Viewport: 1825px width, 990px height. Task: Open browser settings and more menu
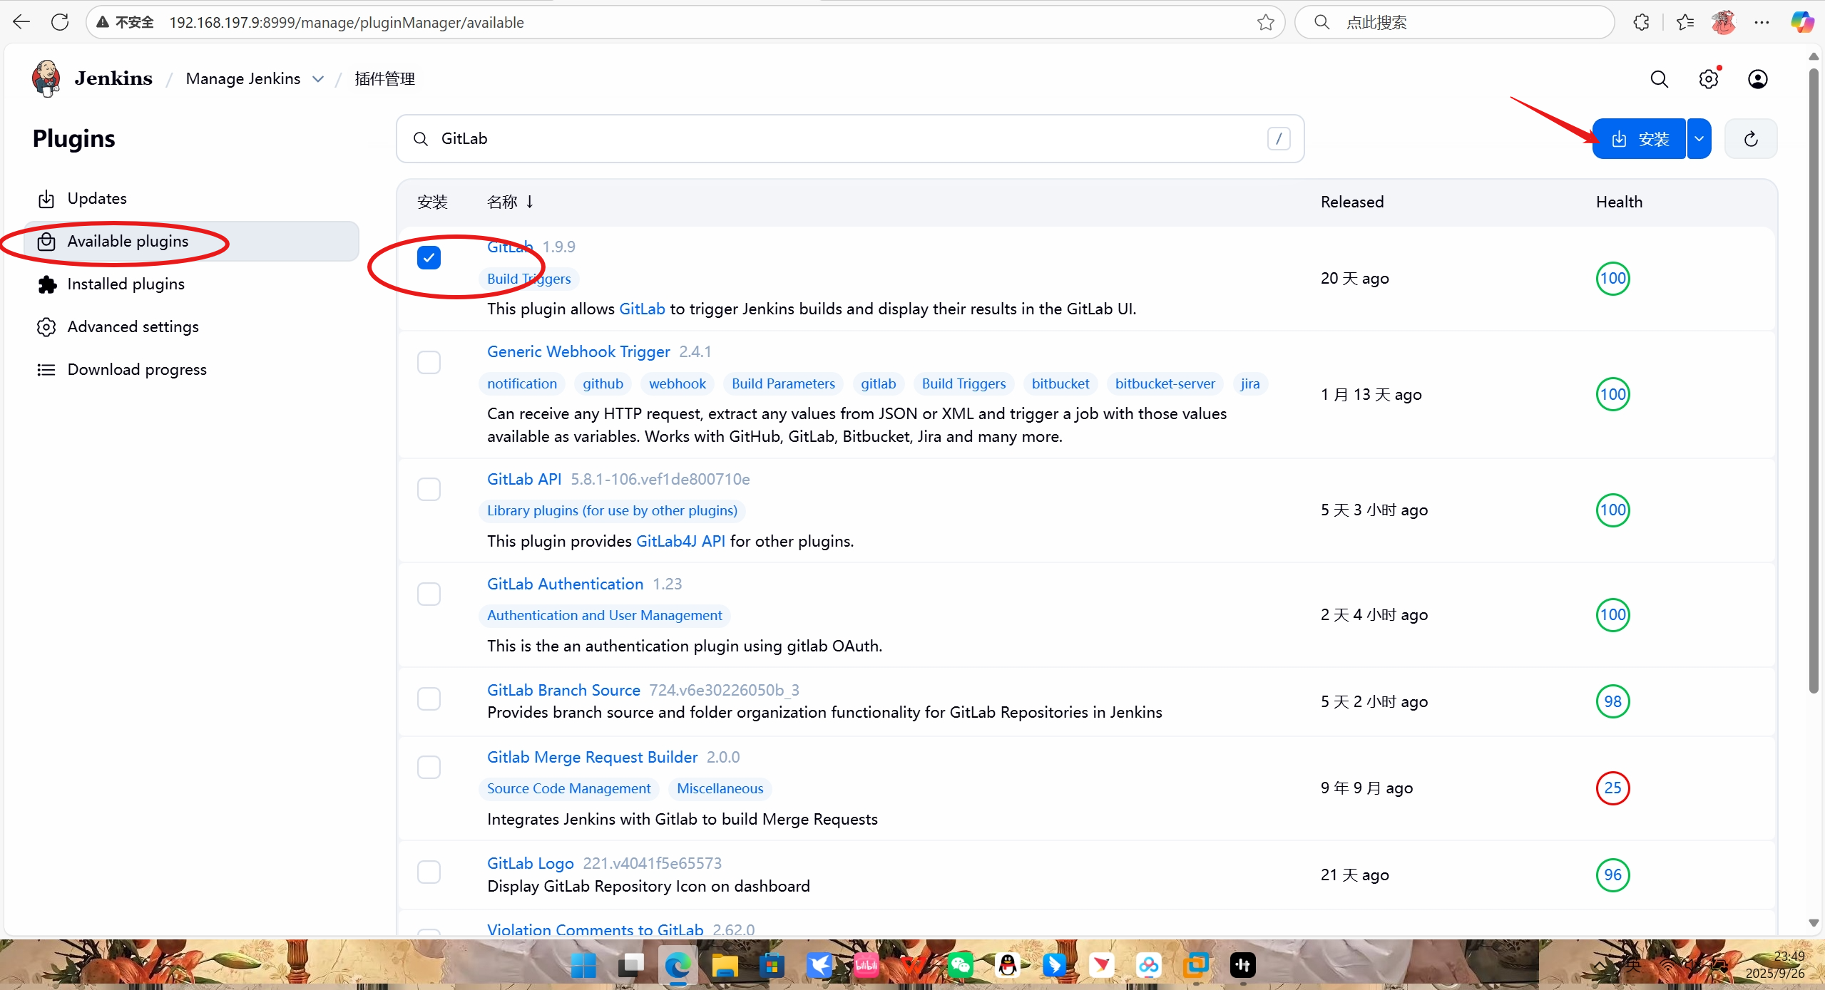[x=1762, y=22]
